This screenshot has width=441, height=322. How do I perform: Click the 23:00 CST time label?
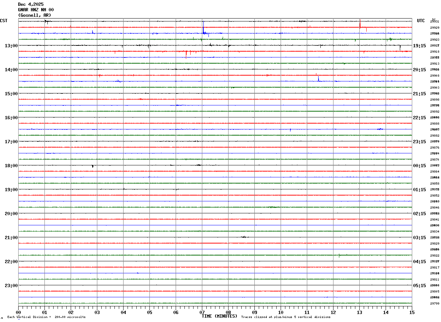(x=11, y=286)
